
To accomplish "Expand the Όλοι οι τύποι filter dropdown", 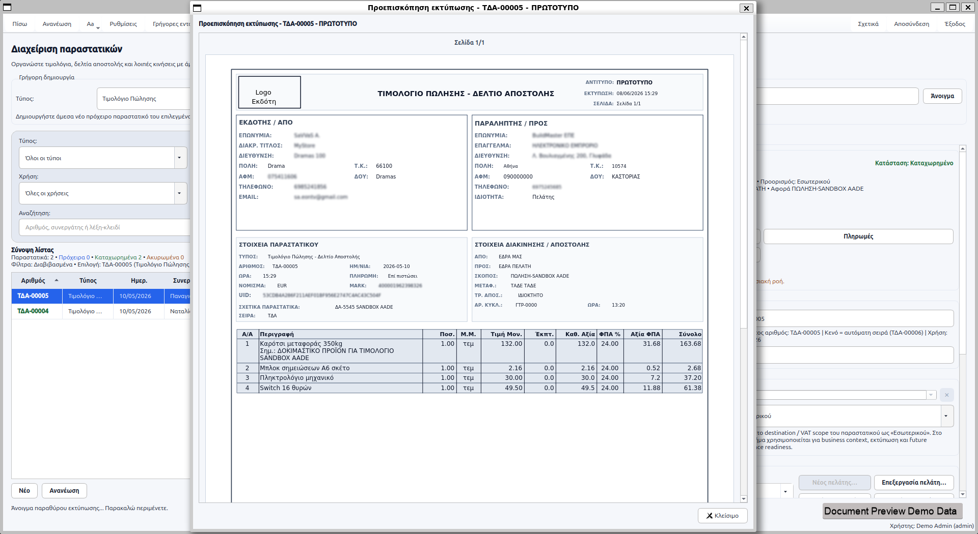I will [179, 158].
